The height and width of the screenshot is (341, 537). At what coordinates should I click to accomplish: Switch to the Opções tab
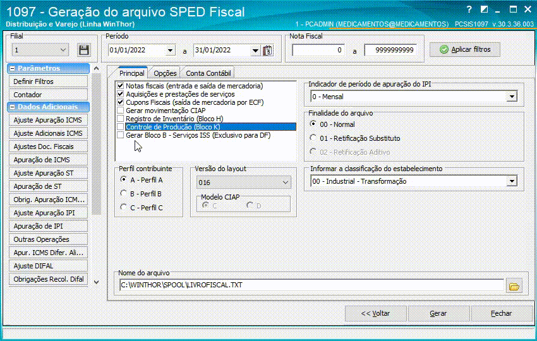tap(165, 73)
